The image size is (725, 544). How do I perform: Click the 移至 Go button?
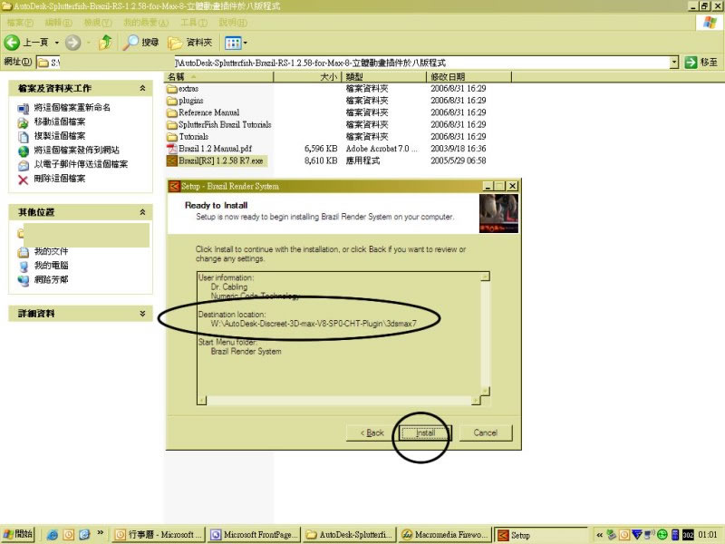point(701,62)
